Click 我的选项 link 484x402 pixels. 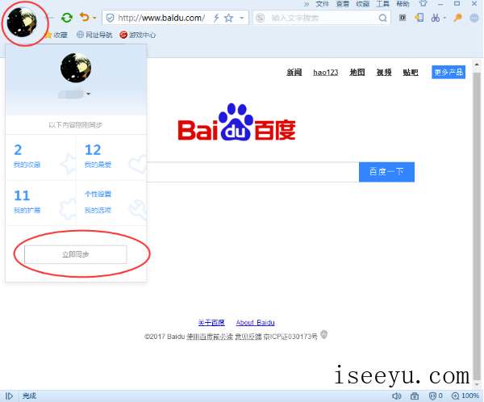[98, 210]
